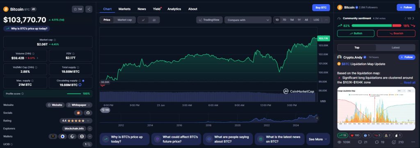This screenshot has height=148, width=420.
Task: Open TradingView chart view
Action: point(209,20)
